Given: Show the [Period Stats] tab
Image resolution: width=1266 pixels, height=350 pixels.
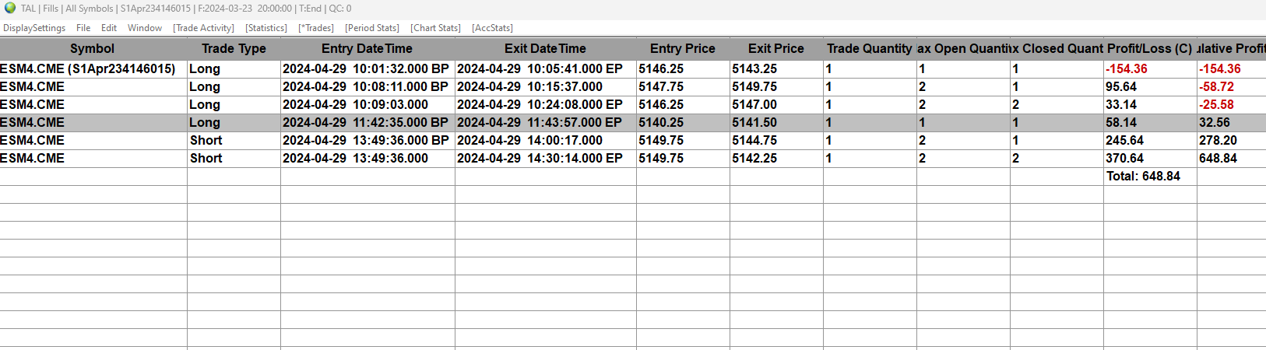Looking at the screenshot, I should point(372,28).
